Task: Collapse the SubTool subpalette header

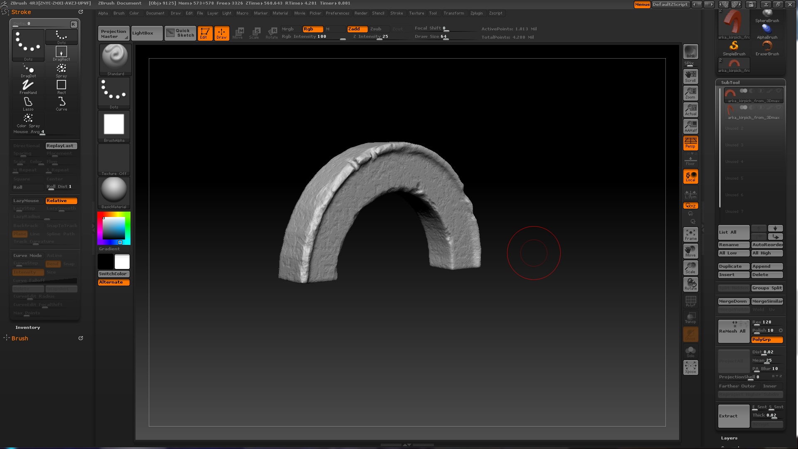Action: 730,83
